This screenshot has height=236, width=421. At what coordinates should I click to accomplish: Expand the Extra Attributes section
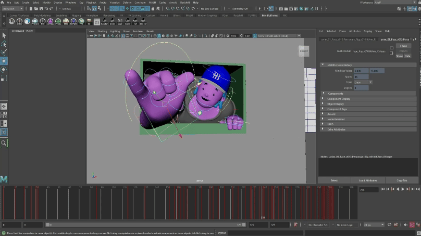click(x=323, y=129)
